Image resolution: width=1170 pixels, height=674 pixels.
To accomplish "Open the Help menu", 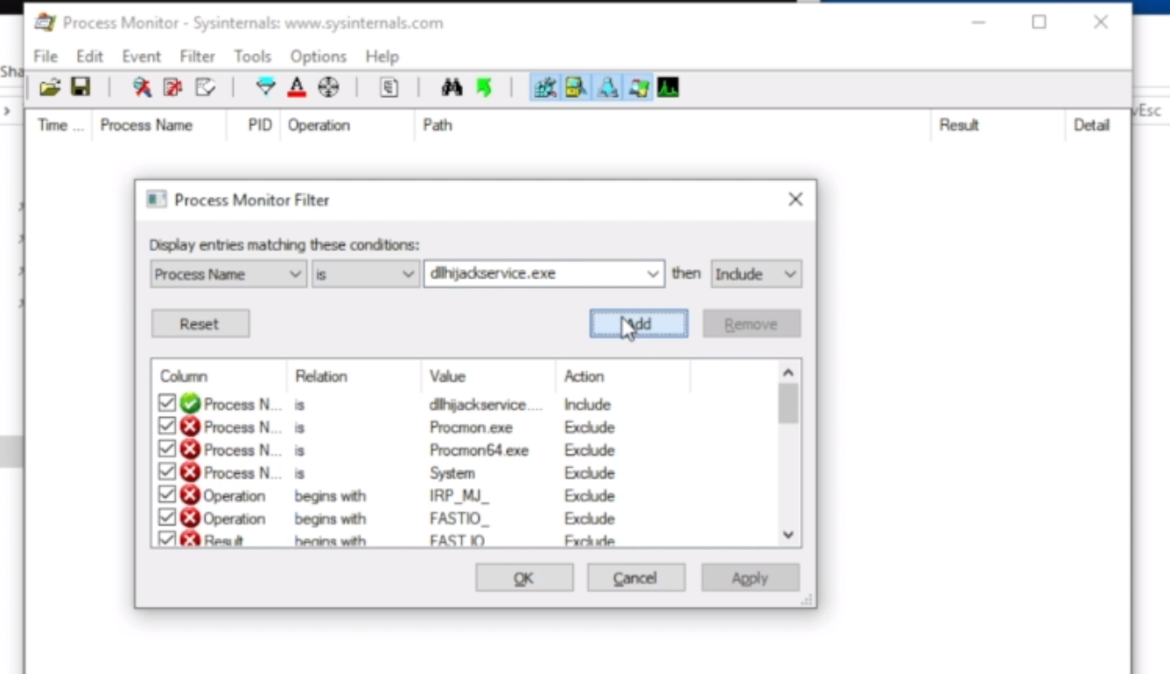I will pyautogui.click(x=382, y=56).
